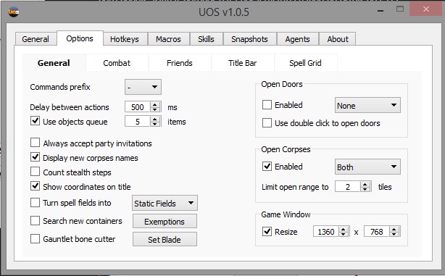Screen dimensions: 445x276
Task: Uncheck Display new corpses names
Action: [x=35, y=157]
